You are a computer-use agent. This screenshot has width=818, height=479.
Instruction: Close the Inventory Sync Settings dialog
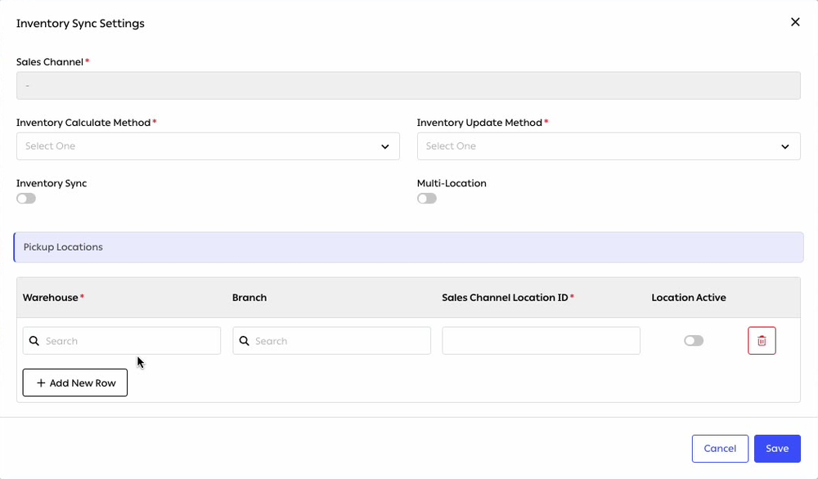(795, 22)
